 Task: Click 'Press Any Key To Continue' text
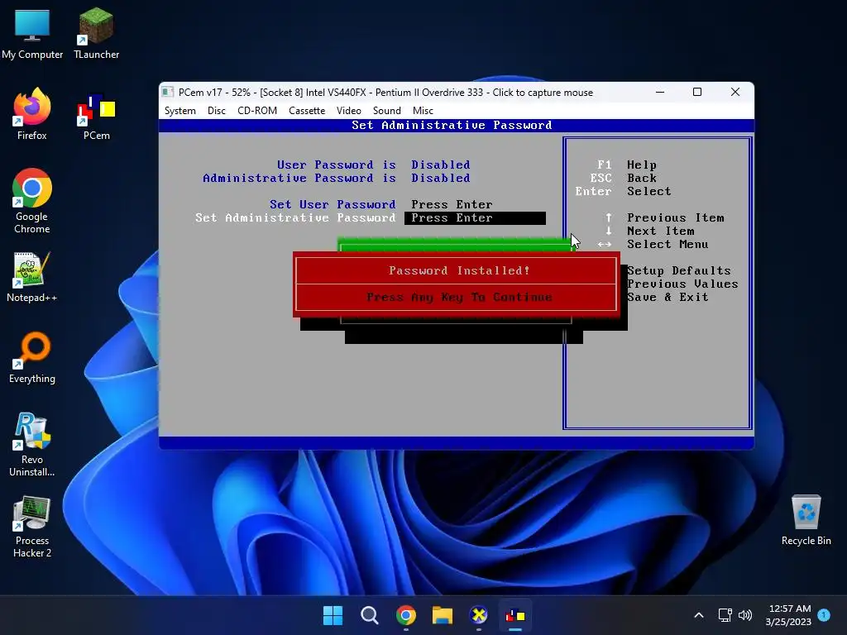[x=459, y=298]
